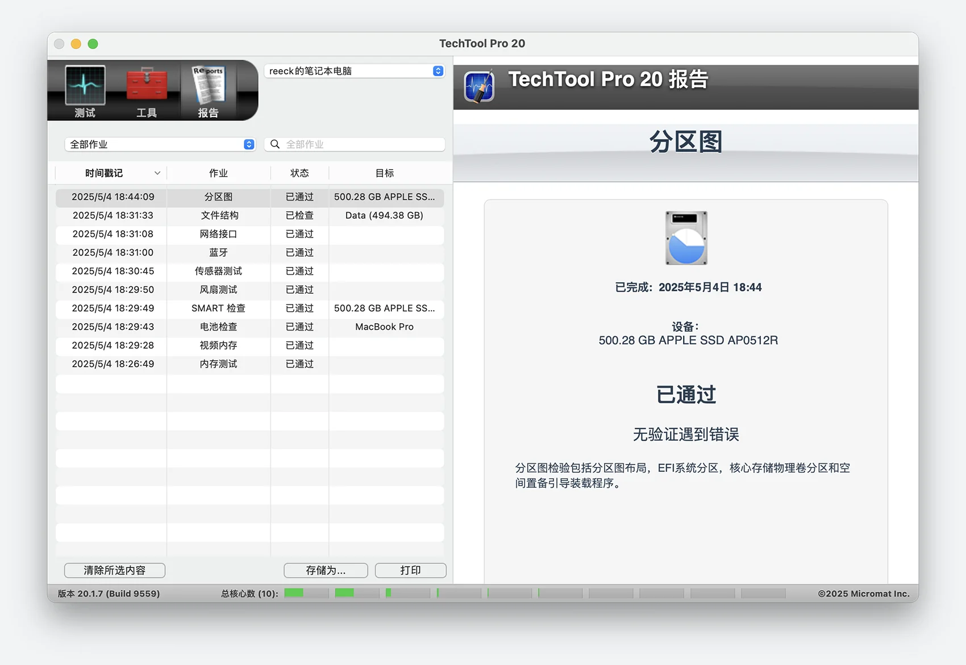Select the 视频内存 report row

(249, 345)
